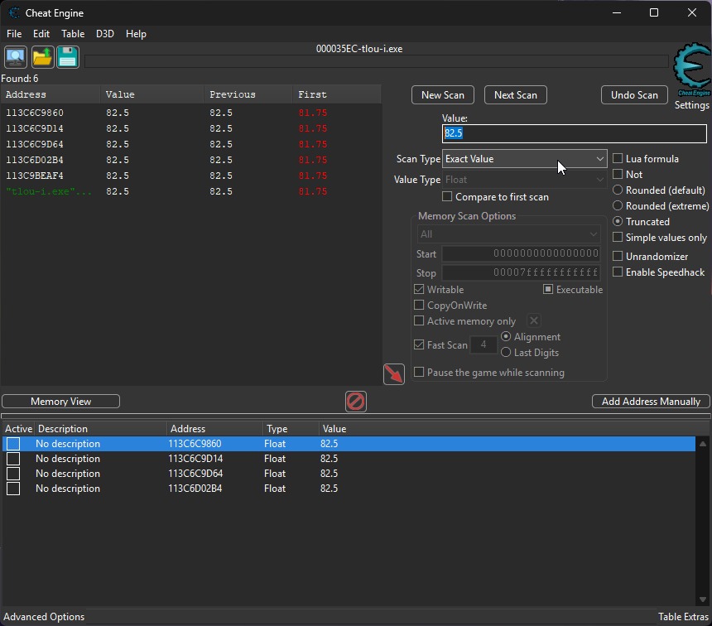The height and width of the screenshot is (626, 712).
Task: Toggle the Fast Scan checkbox
Action: (419, 344)
